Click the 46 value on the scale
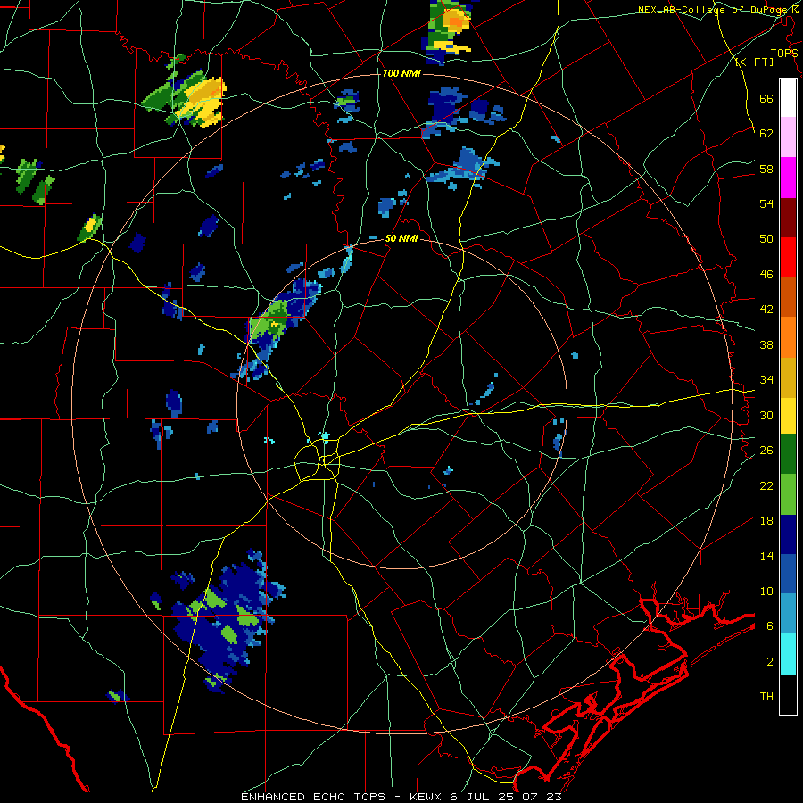803x803 pixels. (766, 275)
